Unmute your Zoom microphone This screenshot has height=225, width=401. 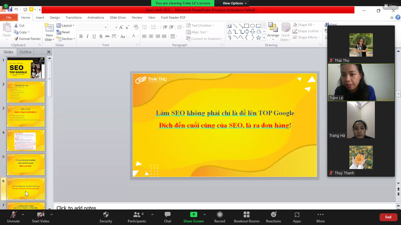click(13, 217)
